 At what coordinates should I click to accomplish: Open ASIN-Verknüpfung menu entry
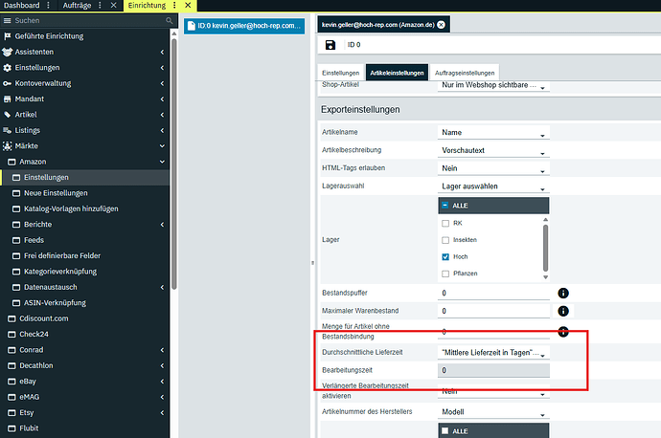[x=55, y=303]
